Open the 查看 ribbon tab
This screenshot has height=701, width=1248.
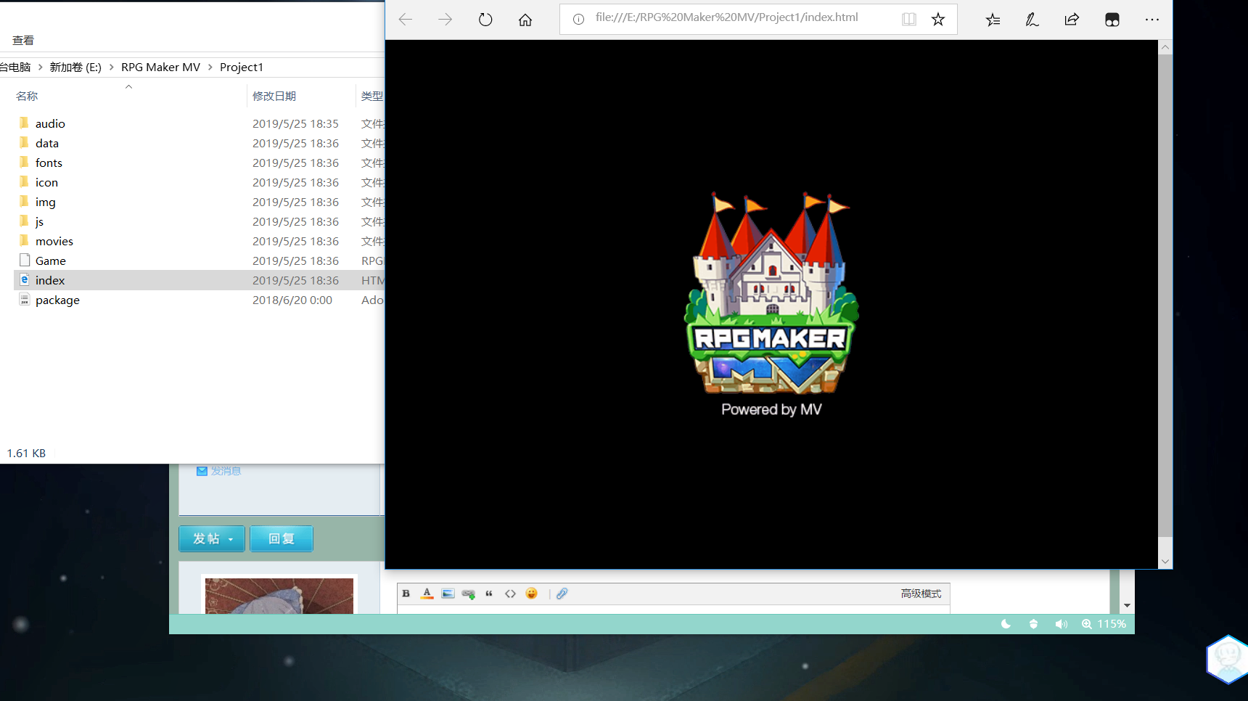(x=23, y=41)
